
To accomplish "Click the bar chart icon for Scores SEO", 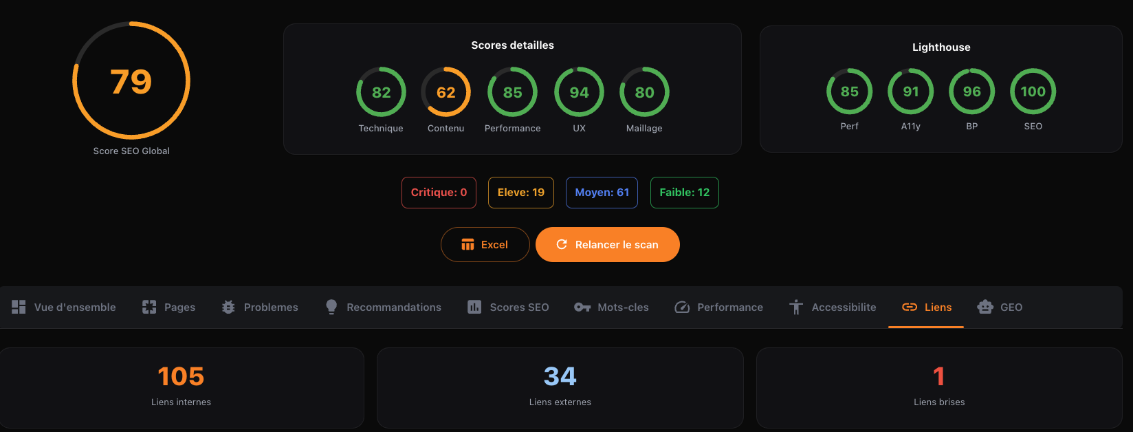I will [474, 307].
